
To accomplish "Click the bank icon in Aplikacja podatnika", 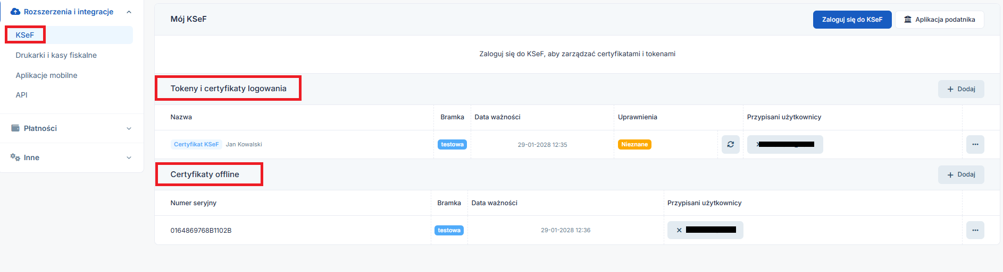I will click(x=908, y=20).
